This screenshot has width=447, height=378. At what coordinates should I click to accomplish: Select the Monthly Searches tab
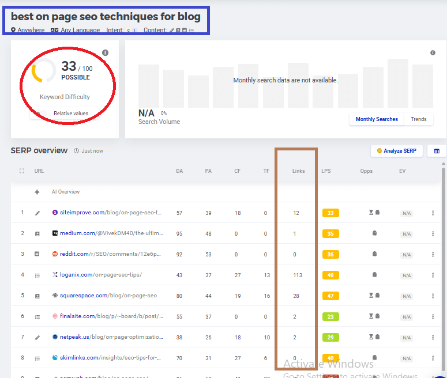tap(377, 119)
